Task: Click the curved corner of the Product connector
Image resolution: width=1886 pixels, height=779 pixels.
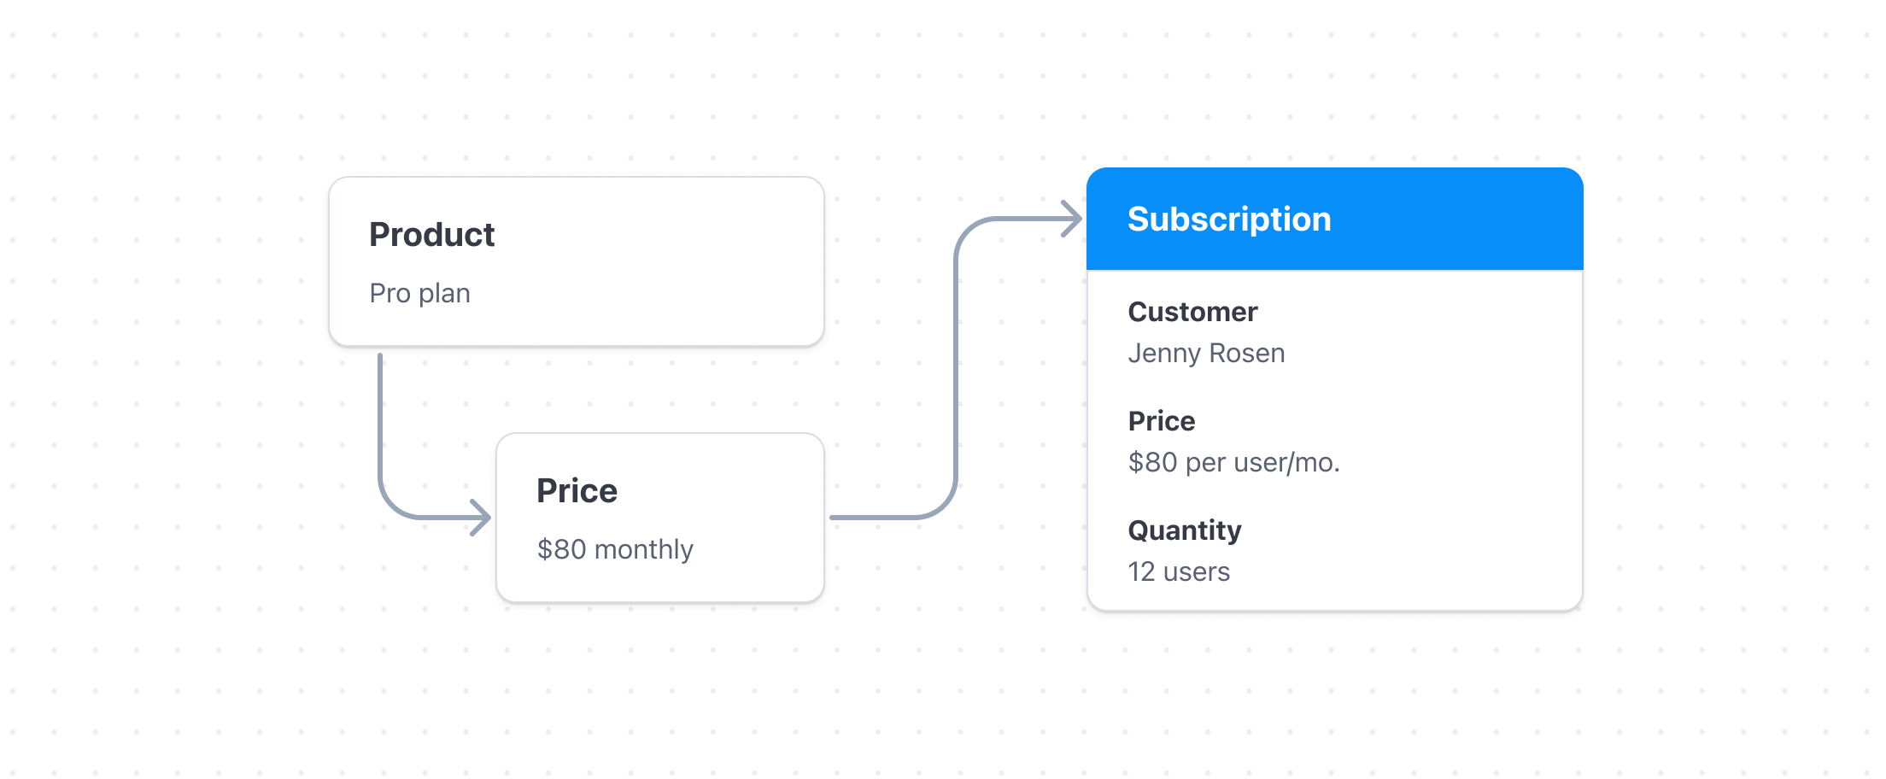Action: [x=393, y=504]
